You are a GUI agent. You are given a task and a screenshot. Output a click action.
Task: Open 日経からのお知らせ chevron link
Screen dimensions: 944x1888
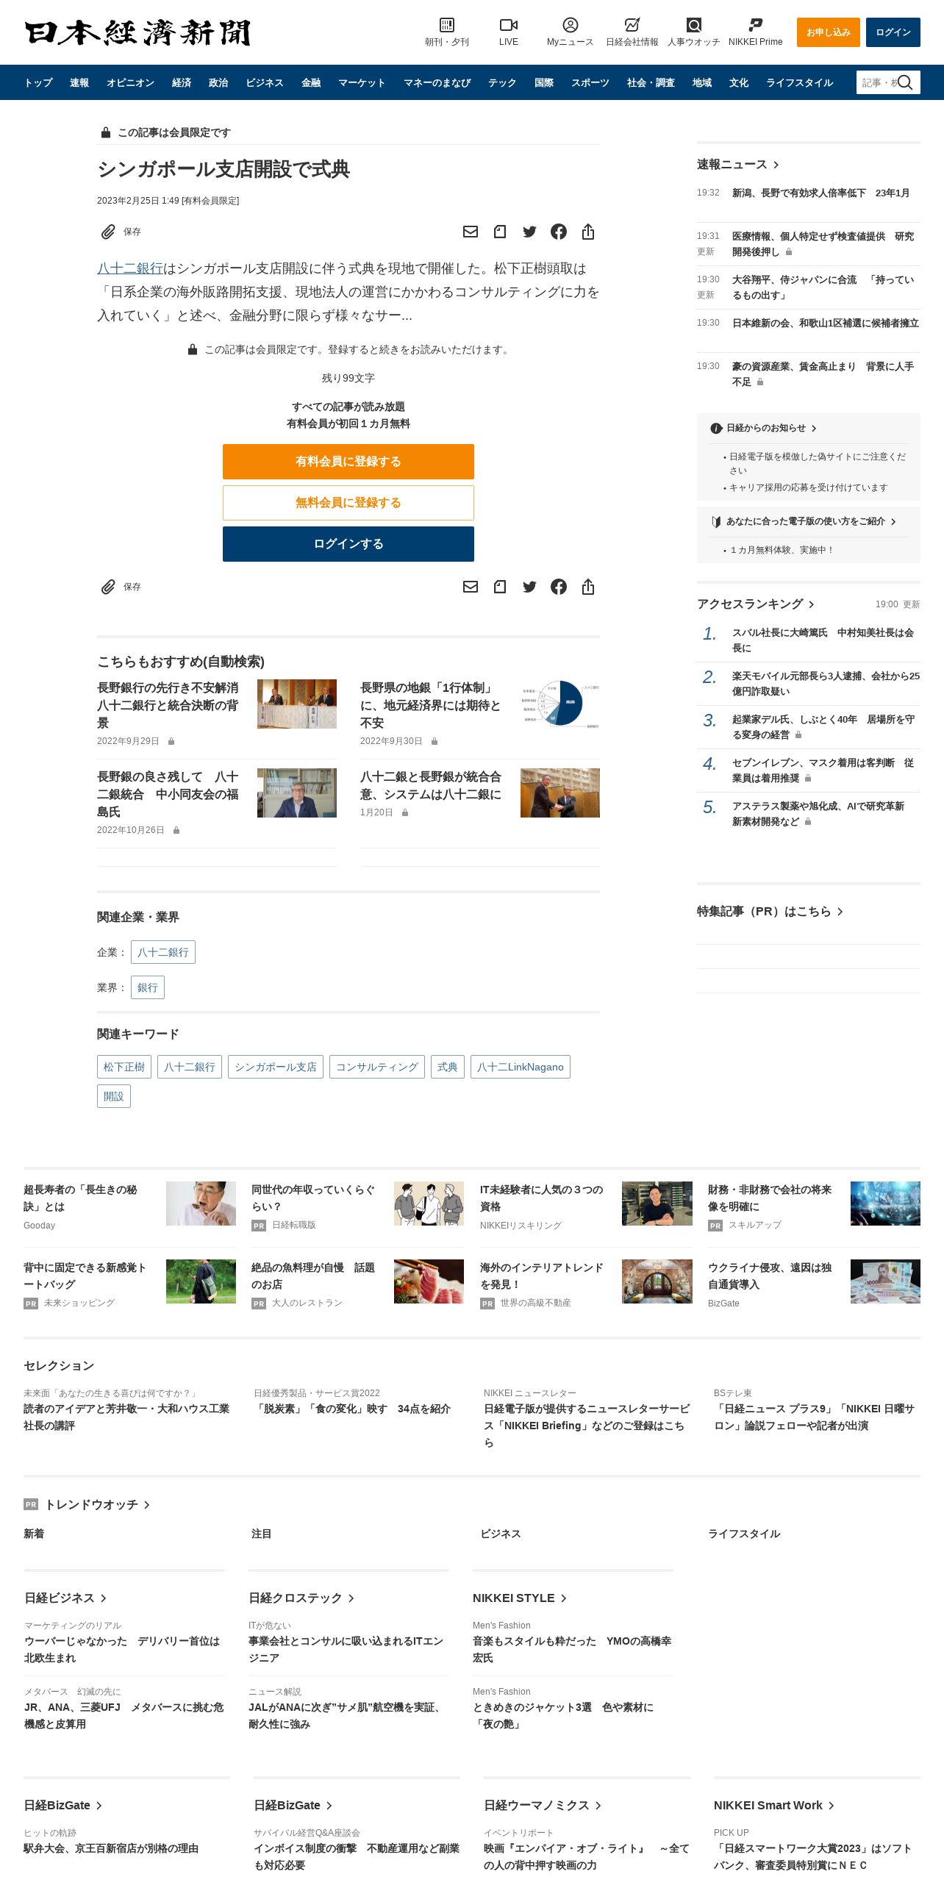pyautogui.click(x=814, y=428)
